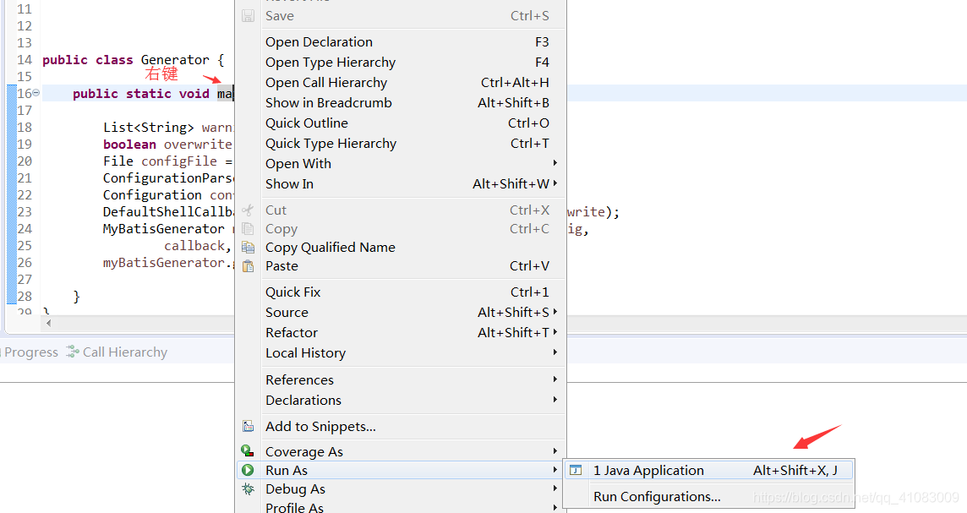Click the Debug As bug icon
The image size is (967, 513).
pos(248,489)
